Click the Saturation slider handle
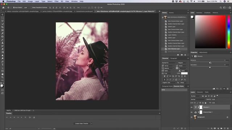 (210, 68)
